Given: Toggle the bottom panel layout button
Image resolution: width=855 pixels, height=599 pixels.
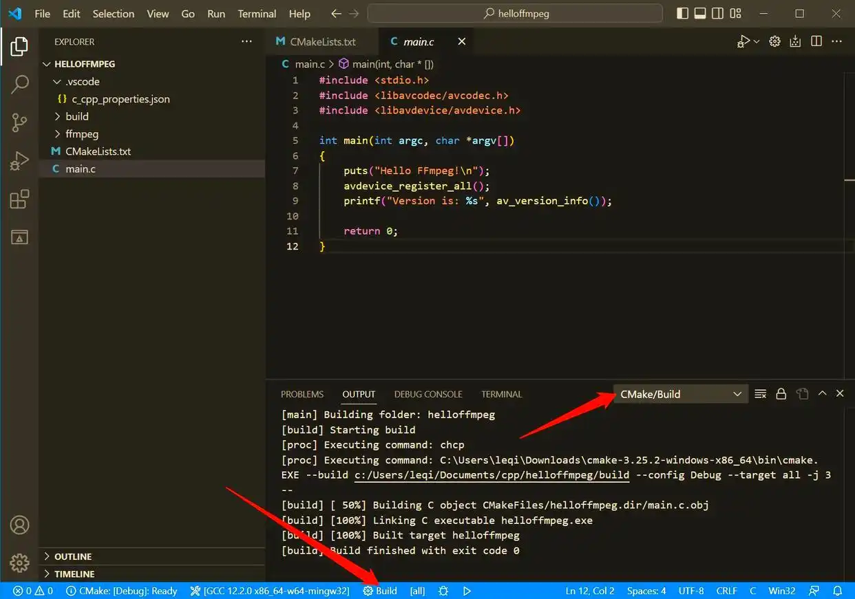Looking at the screenshot, I should (x=700, y=14).
